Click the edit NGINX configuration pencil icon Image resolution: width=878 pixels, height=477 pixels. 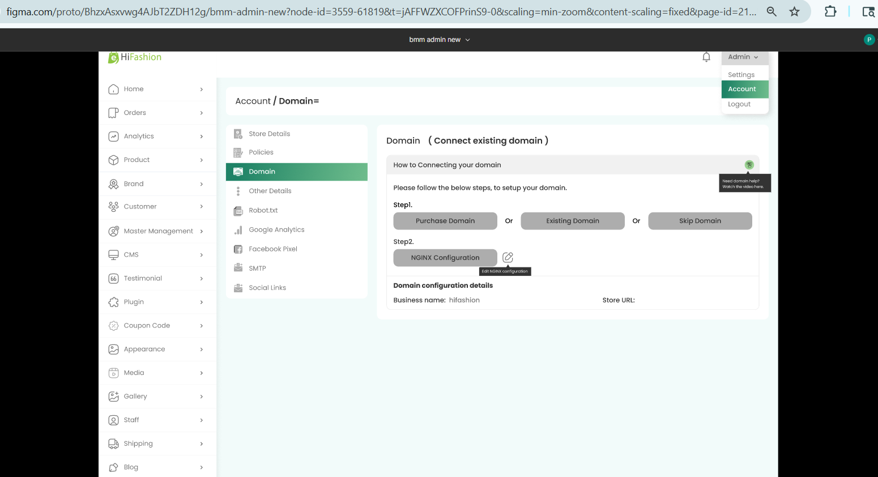[508, 257]
